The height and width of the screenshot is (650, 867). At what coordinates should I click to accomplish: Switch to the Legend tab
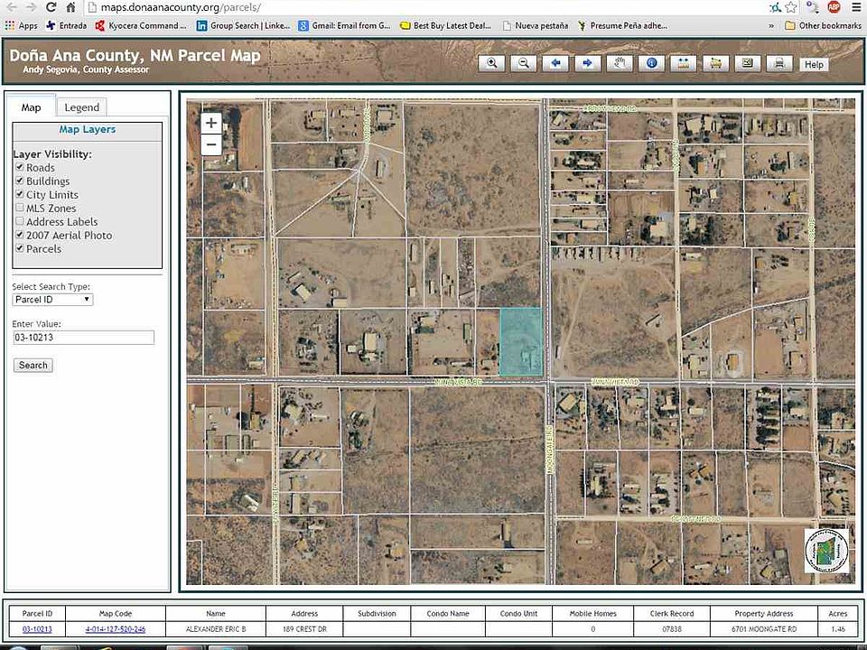81,107
